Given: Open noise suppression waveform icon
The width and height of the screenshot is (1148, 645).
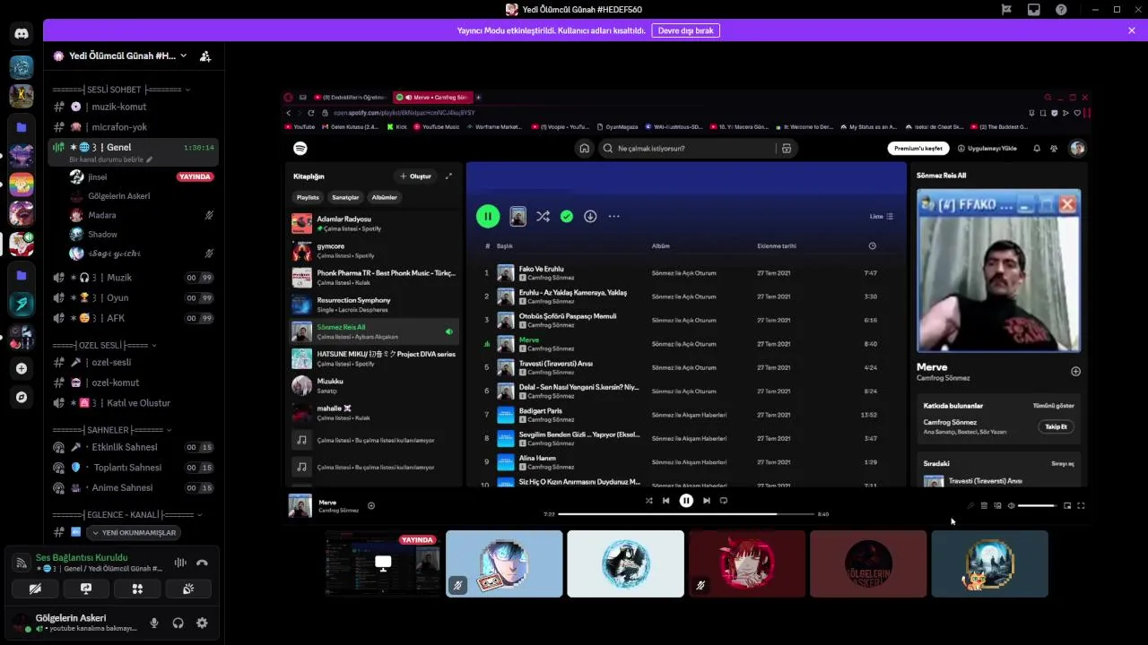Looking at the screenshot, I should click(x=180, y=563).
